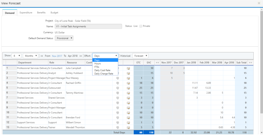Click details icon for Rachael Griffin row
Image resolution: width=263 pixels, height=136 pixels.
click(128, 83)
